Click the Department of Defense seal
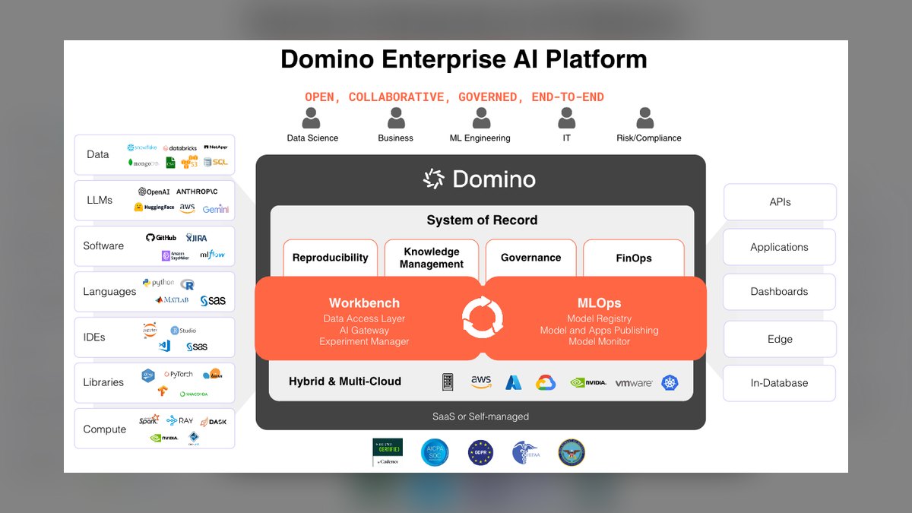The width and height of the screenshot is (912, 513). point(571,452)
